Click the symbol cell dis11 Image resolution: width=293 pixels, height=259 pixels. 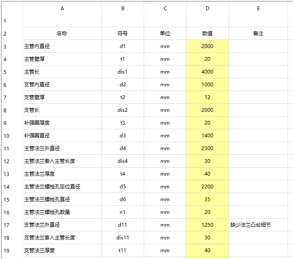coord(123,238)
